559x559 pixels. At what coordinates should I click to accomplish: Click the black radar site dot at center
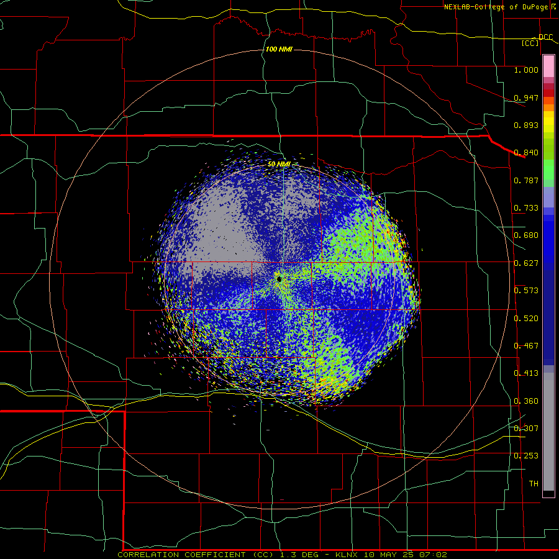pyautogui.click(x=279, y=279)
